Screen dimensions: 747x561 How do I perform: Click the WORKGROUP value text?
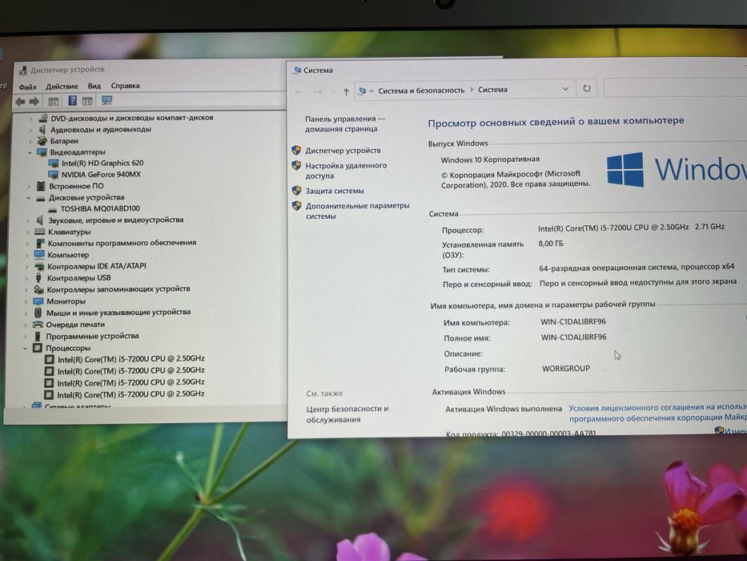566,369
